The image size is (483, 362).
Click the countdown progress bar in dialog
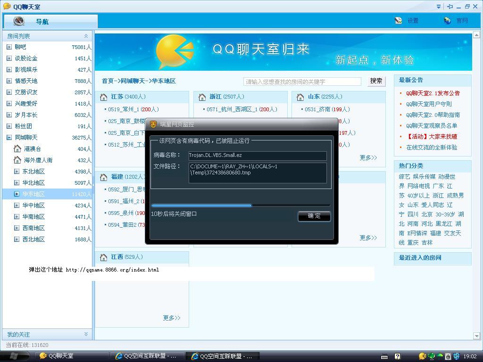point(241,206)
